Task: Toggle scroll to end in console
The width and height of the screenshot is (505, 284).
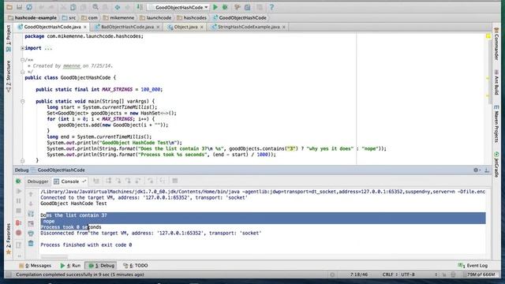Action: point(31,223)
